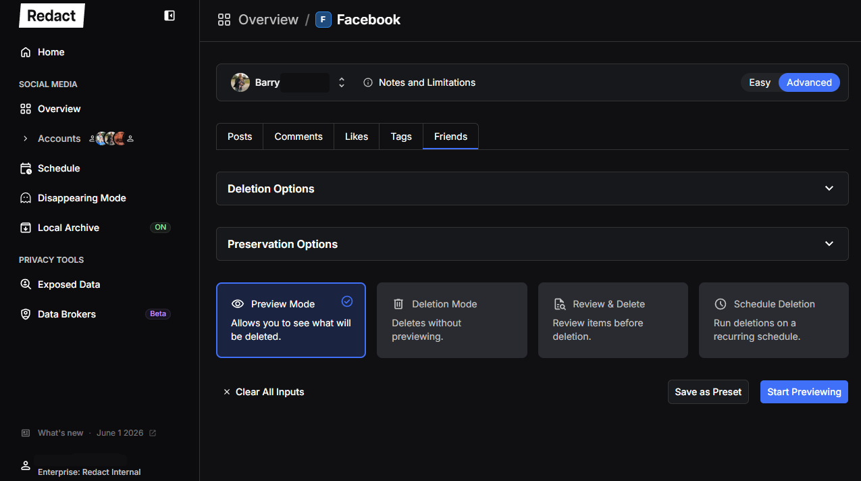Switch to Advanced mode
Screen dimensions: 861x481
click(809, 82)
